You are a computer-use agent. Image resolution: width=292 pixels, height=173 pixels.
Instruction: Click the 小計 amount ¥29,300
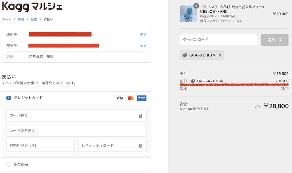(281, 74)
